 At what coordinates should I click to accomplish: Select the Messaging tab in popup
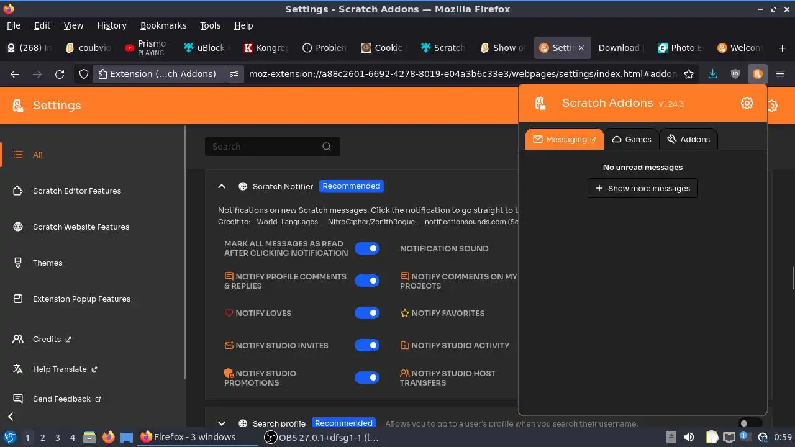(565, 139)
